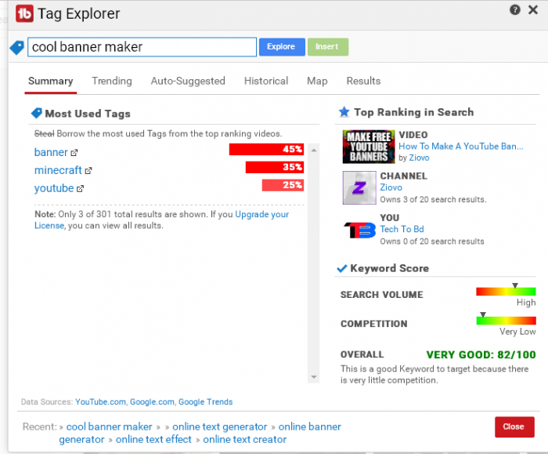
Task: Select the youtube tag link
Action: tap(54, 188)
